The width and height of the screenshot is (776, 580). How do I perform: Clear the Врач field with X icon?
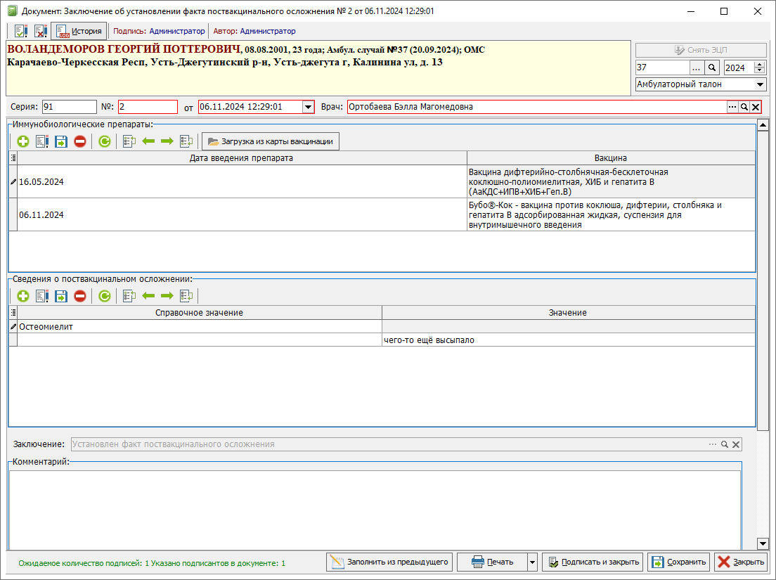click(x=756, y=107)
